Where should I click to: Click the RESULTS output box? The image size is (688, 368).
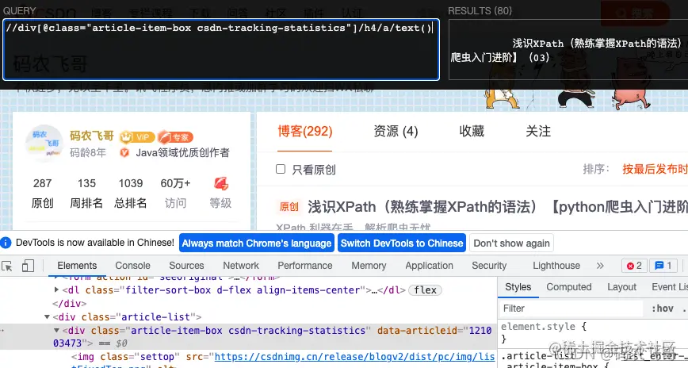[x=568, y=50]
